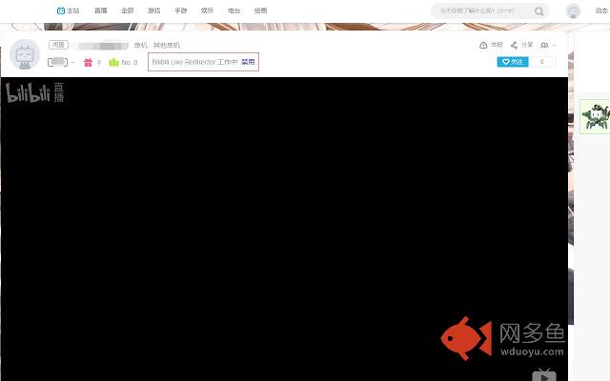
Task: Click the 举报 report label
Action: click(497, 45)
